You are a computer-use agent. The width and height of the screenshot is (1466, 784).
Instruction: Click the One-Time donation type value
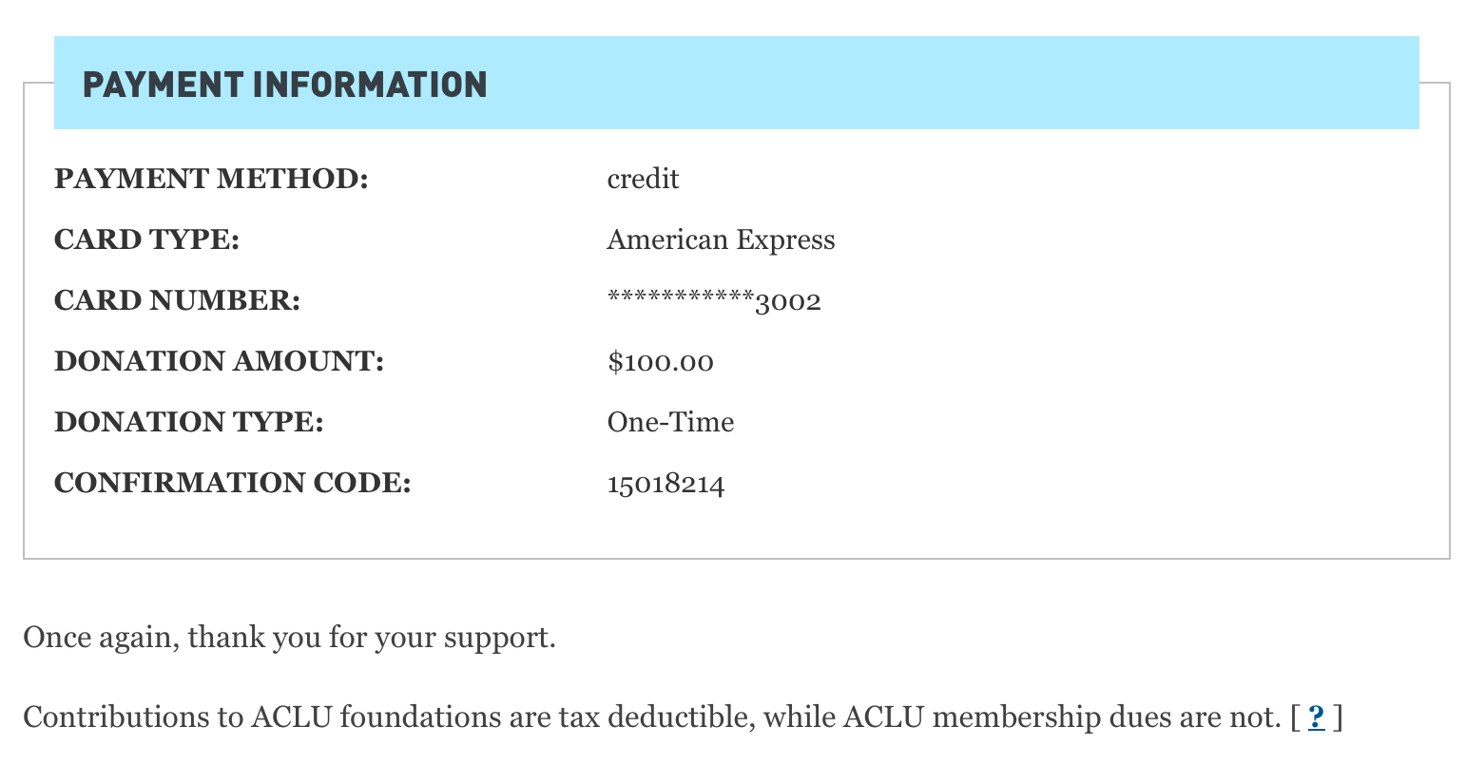(x=671, y=422)
